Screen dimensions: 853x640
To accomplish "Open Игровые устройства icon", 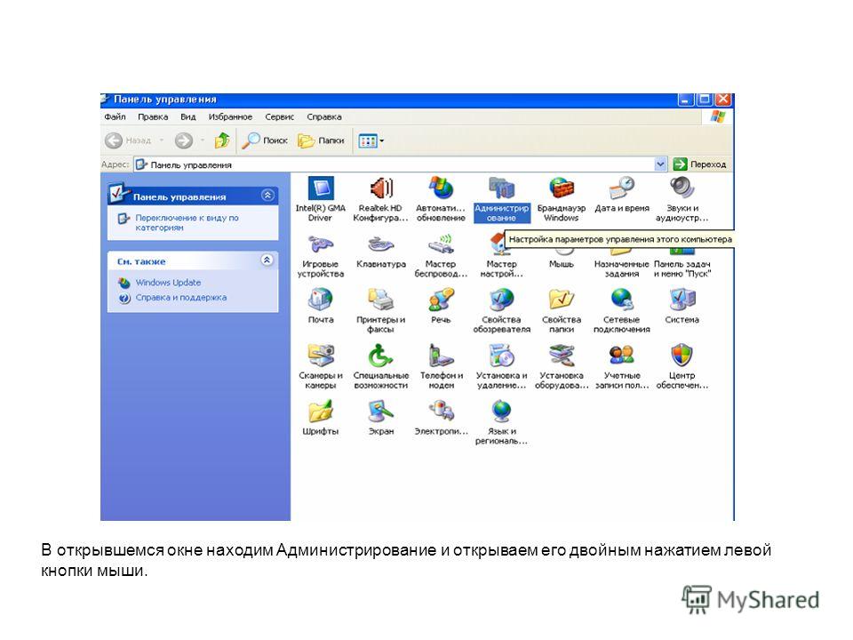I will (x=321, y=255).
